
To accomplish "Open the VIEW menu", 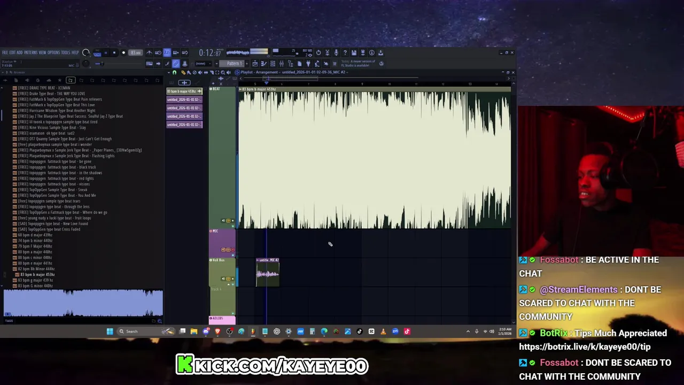I will 42,52.
